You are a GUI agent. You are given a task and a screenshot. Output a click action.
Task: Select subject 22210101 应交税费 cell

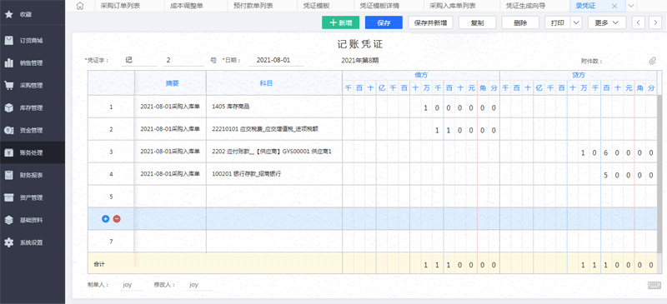274,129
